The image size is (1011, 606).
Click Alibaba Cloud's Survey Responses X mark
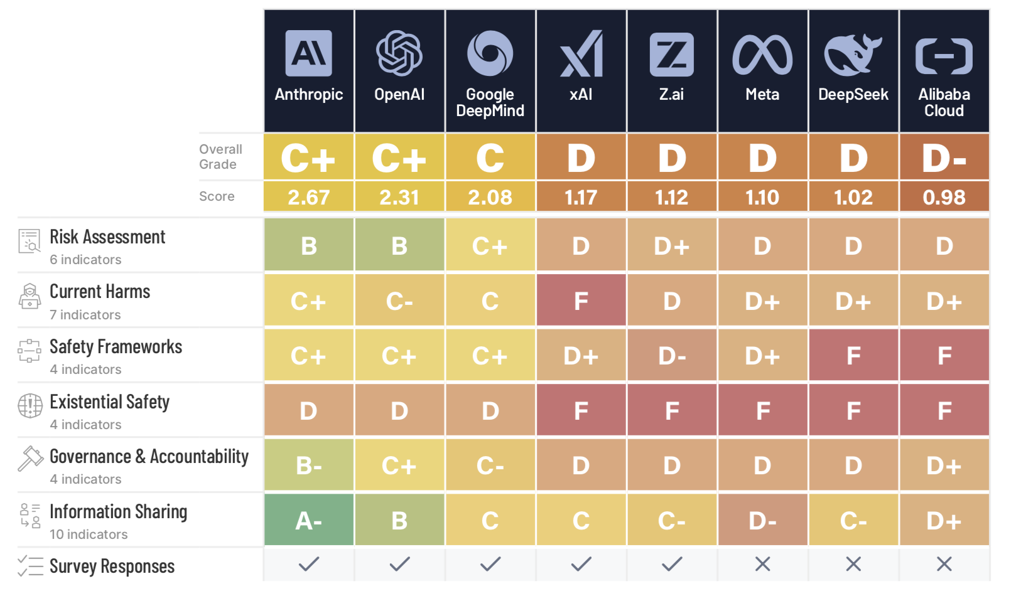coord(944,564)
